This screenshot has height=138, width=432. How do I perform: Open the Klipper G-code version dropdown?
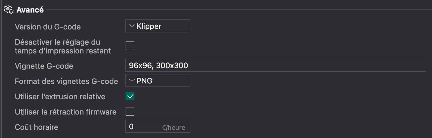158,26
